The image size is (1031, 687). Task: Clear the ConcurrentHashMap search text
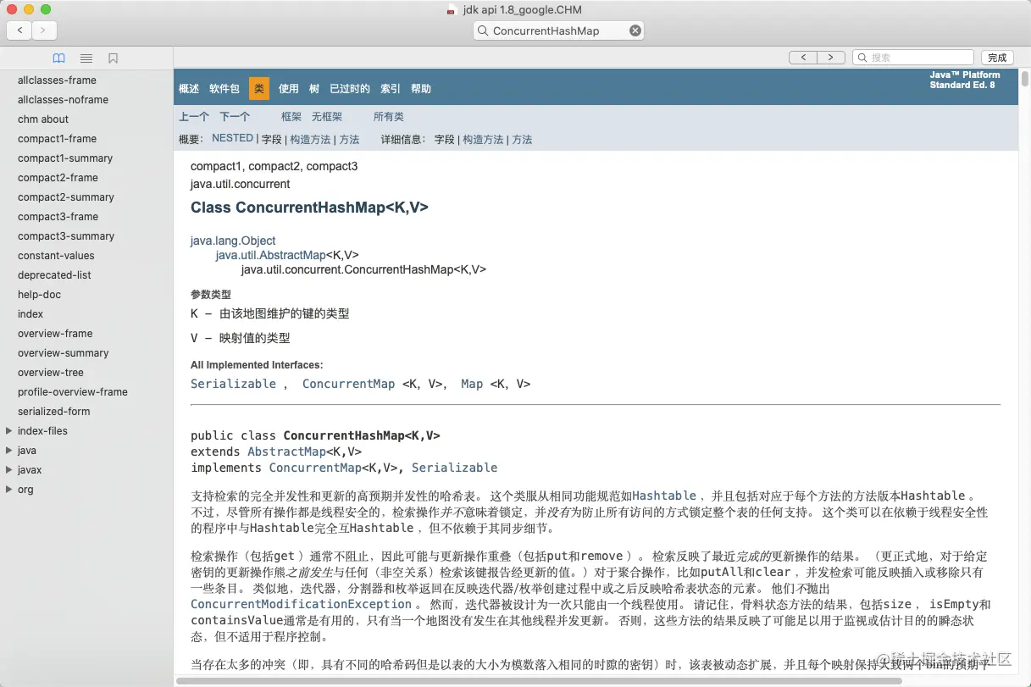[x=635, y=30]
